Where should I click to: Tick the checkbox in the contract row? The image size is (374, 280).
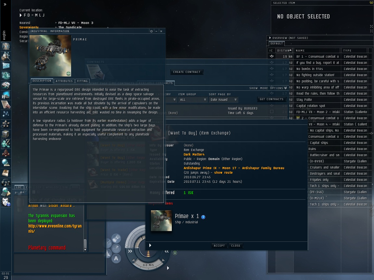click(x=272, y=111)
